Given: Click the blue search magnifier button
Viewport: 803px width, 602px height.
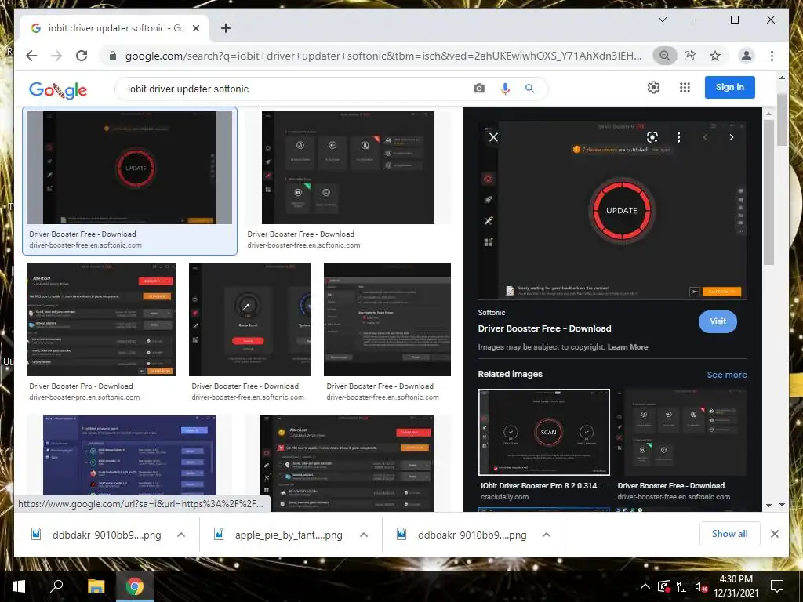Looking at the screenshot, I should click(x=529, y=88).
